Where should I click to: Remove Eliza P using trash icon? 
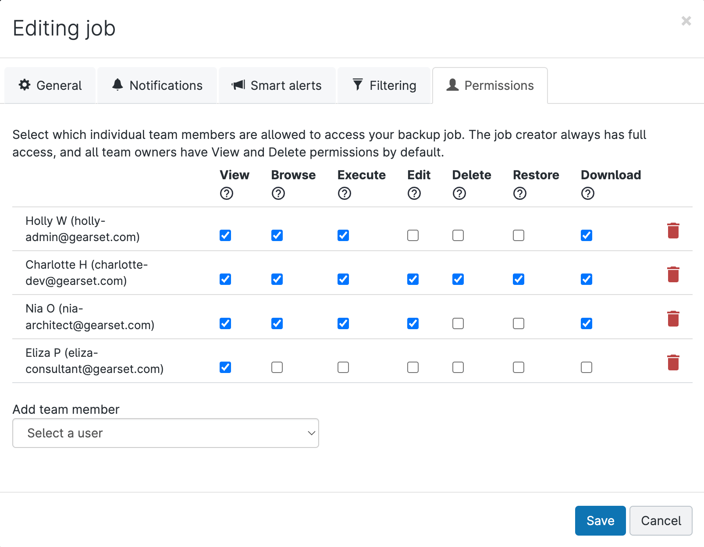673,362
